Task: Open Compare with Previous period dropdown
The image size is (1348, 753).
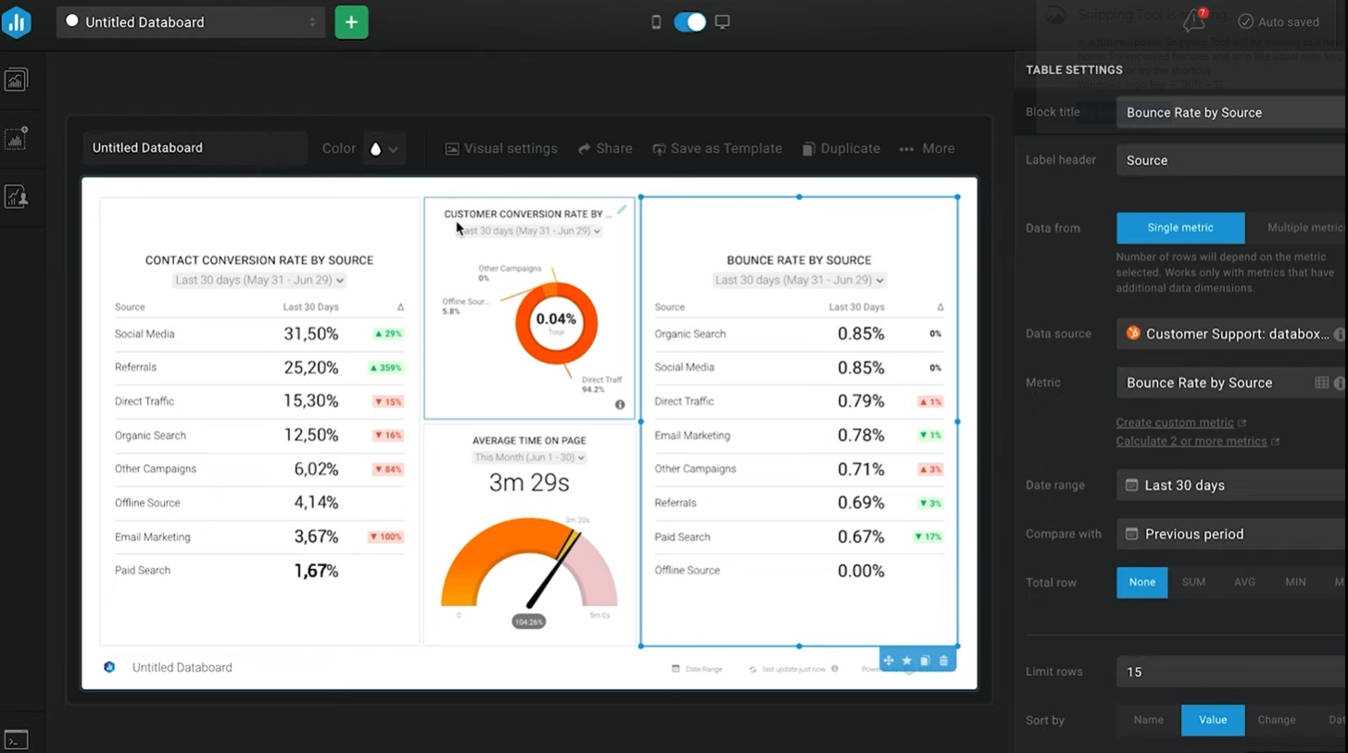Action: point(1231,534)
